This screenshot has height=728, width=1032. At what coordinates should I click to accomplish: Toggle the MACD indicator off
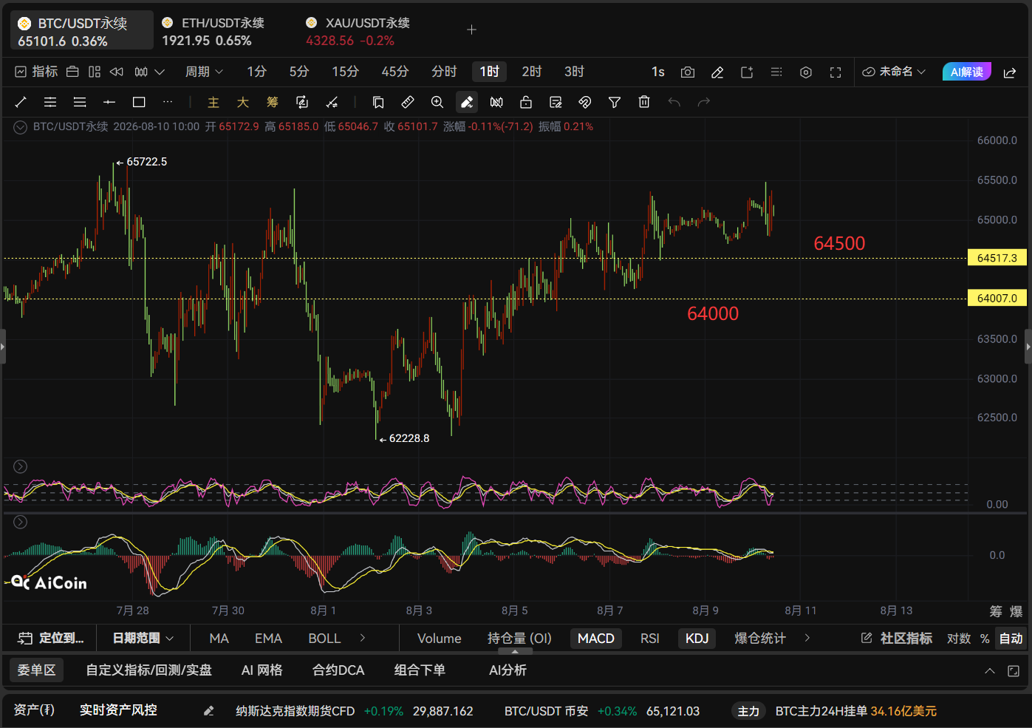[595, 638]
